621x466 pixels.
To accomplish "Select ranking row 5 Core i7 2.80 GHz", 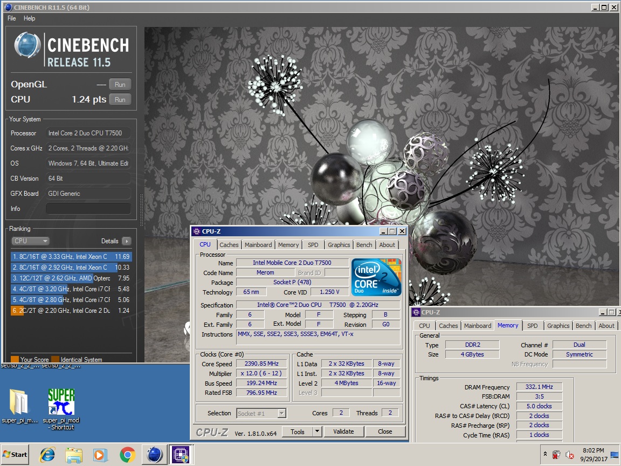I will 71,299.
